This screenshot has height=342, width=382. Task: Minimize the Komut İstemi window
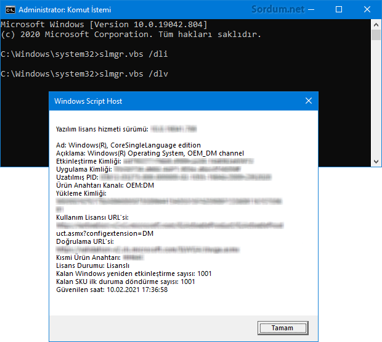[311, 10]
